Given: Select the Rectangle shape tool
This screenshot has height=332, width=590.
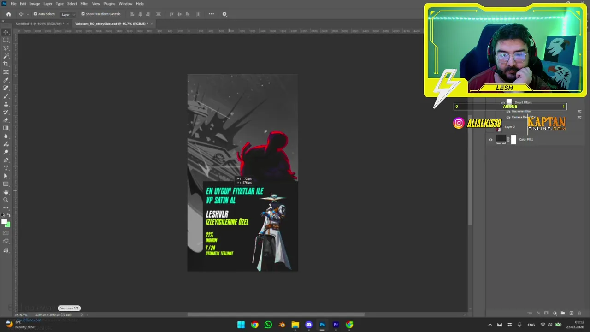Looking at the screenshot, I should click(x=6, y=184).
